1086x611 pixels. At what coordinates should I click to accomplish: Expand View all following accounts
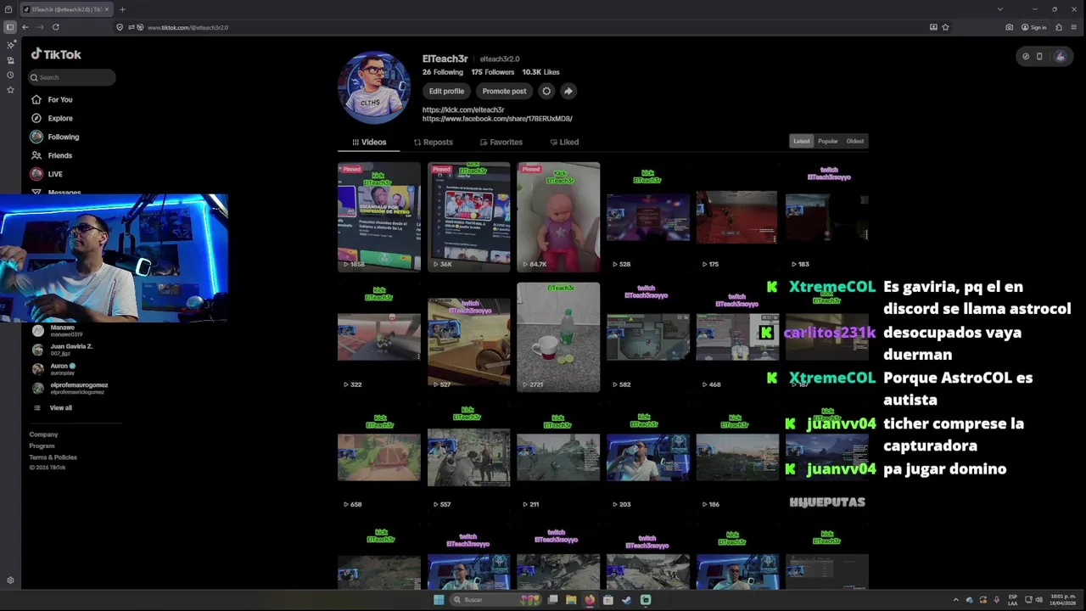tap(53, 408)
